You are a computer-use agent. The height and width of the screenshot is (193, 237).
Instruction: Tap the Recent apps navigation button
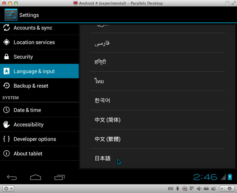point(60,177)
